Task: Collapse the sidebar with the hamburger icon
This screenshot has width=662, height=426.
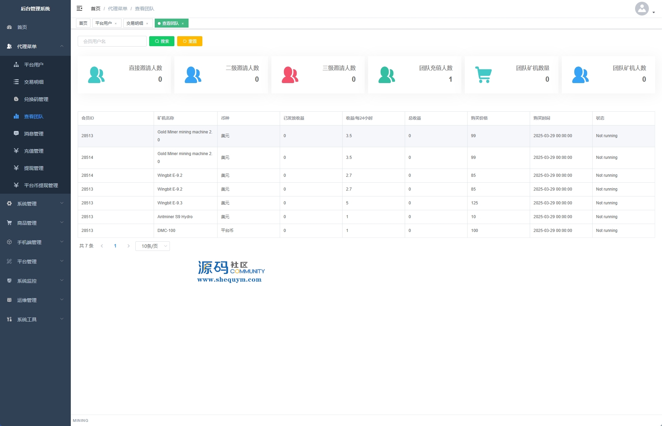Action: pyautogui.click(x=79, y=8)
